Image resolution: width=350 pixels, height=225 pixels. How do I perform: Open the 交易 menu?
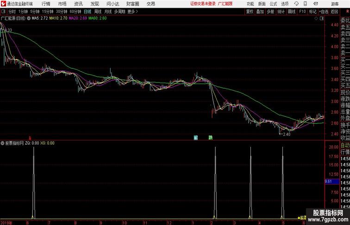point(151,4)
